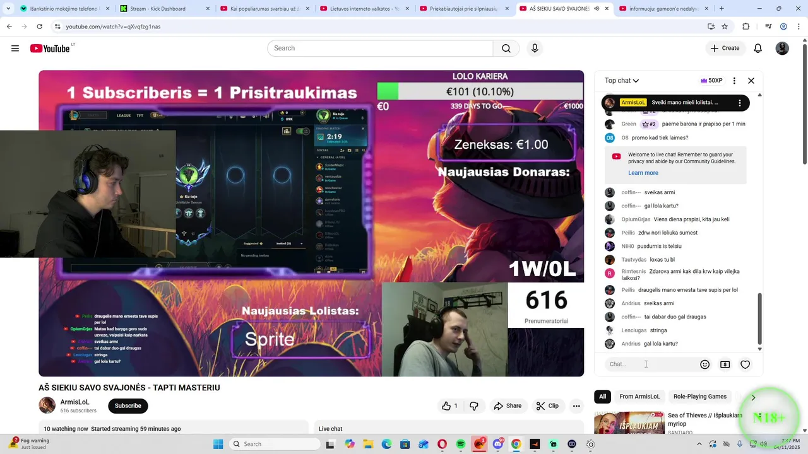Switch to Lietuvos interneto valkatos tab

click(x=363, y=9)
